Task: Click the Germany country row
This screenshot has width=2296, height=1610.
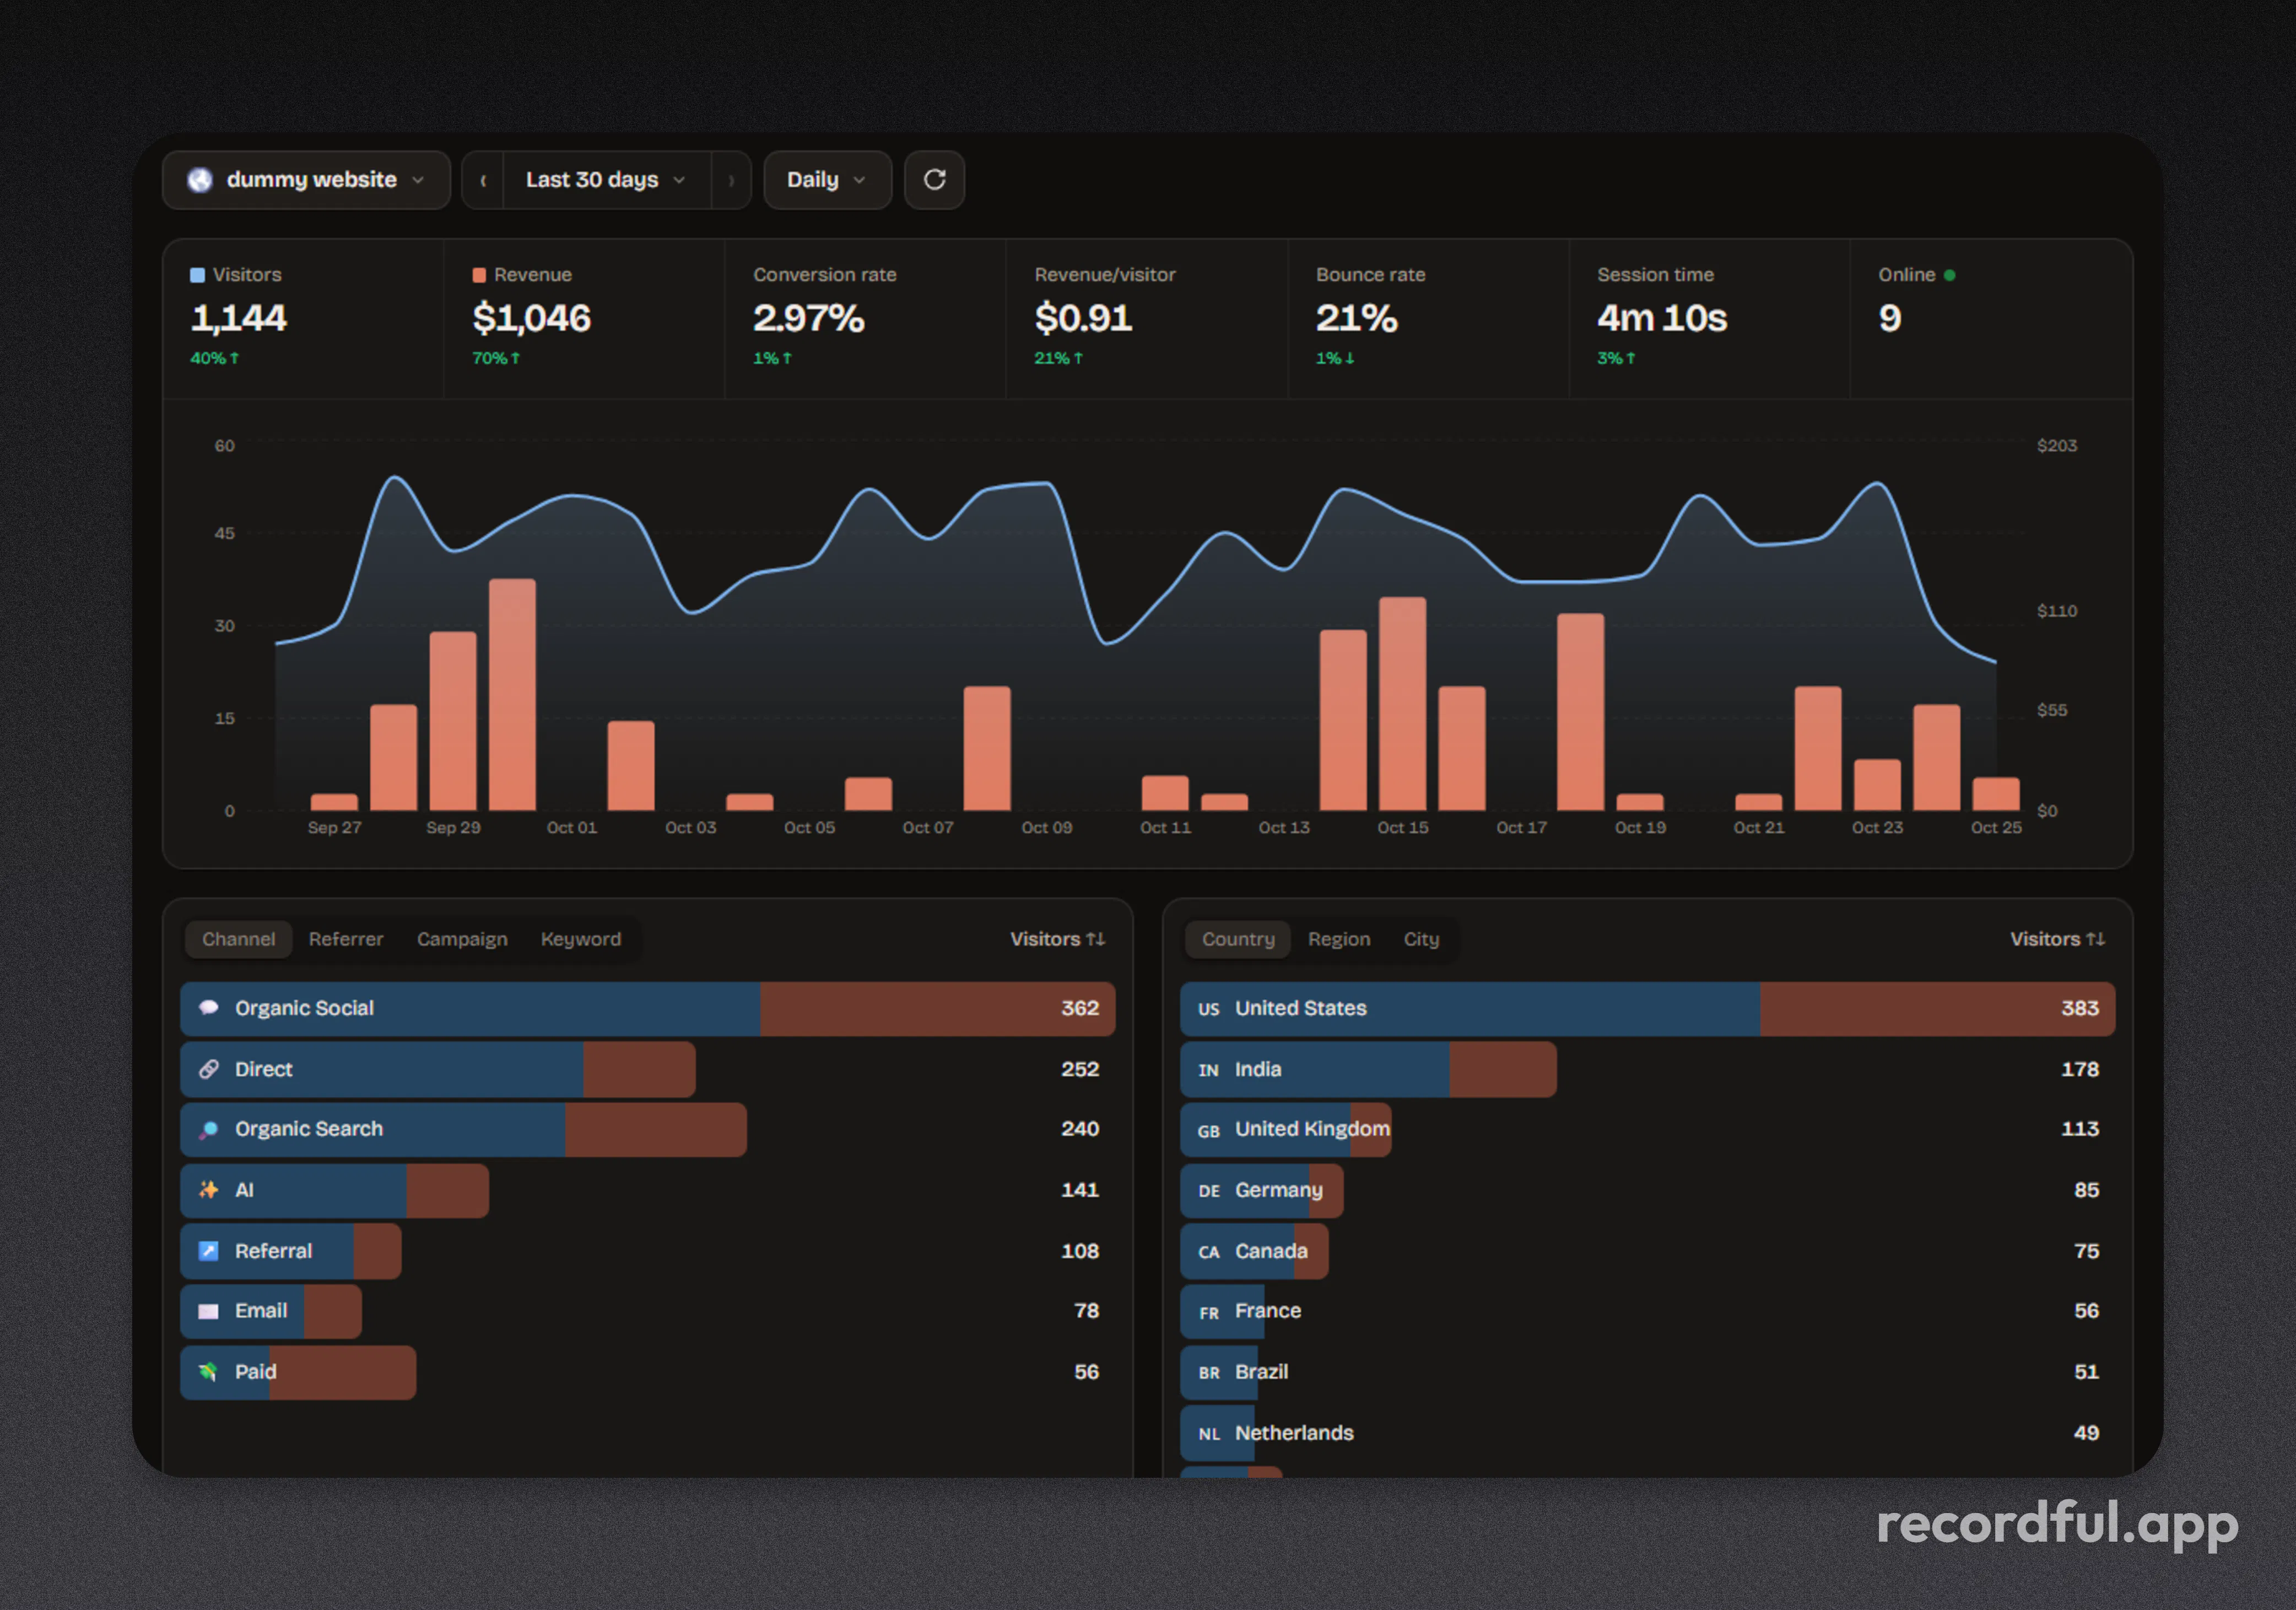Action: pos(1648,1190)
